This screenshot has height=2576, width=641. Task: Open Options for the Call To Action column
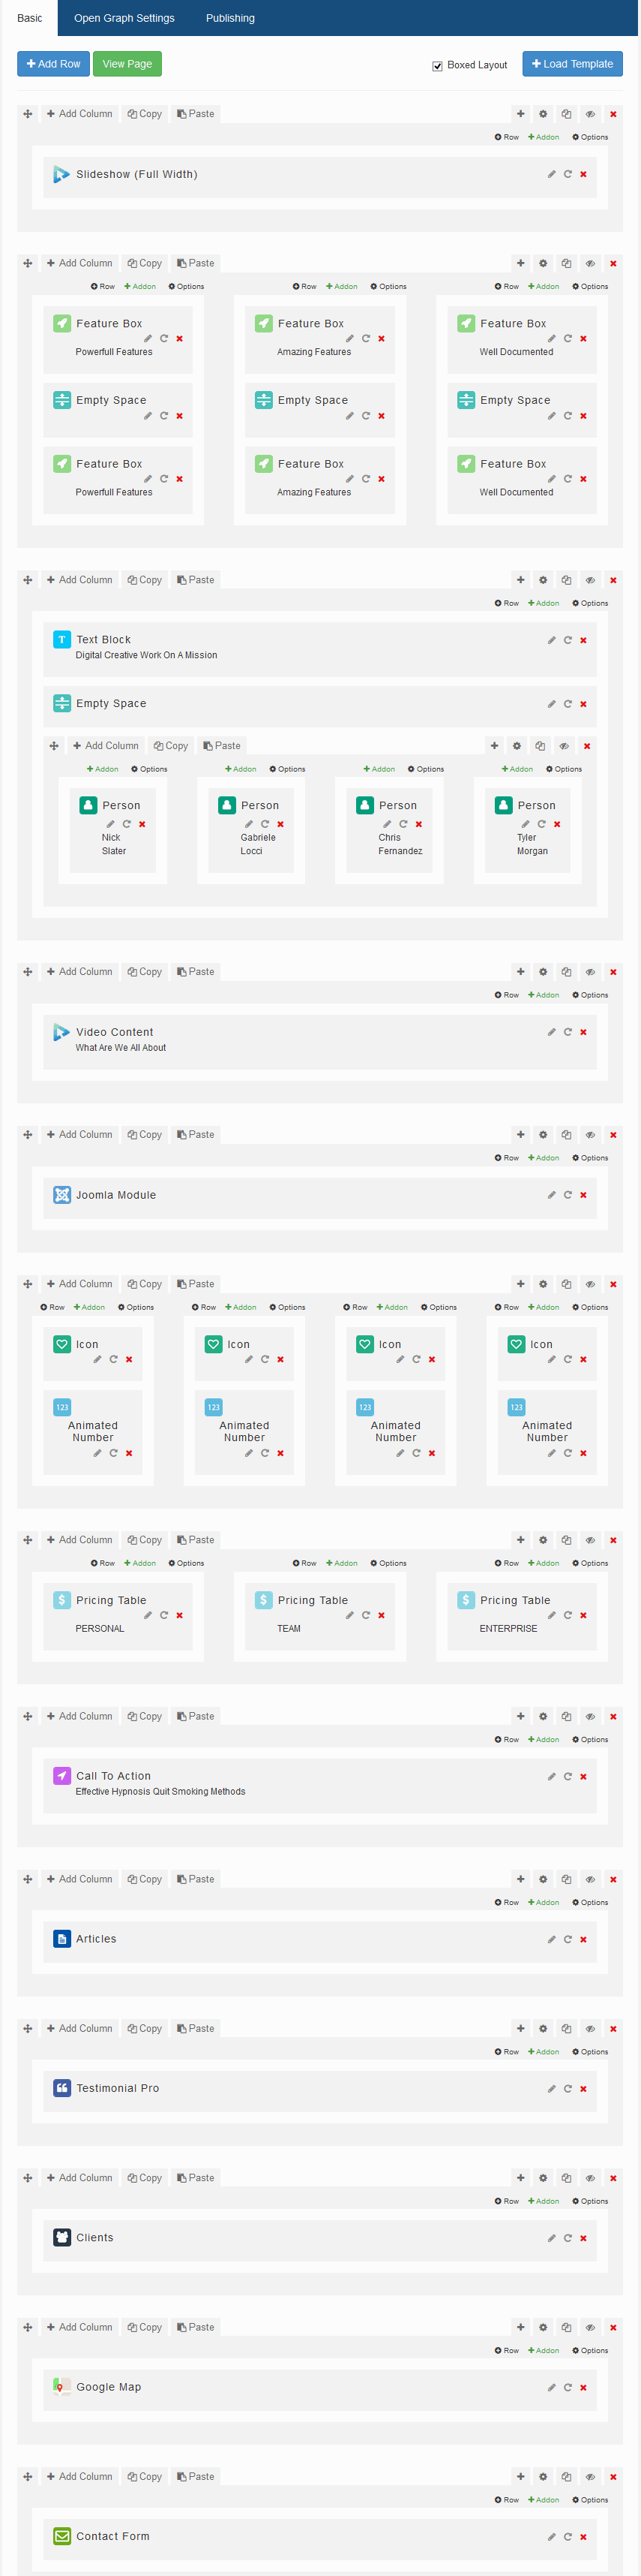pos(590,1740)
